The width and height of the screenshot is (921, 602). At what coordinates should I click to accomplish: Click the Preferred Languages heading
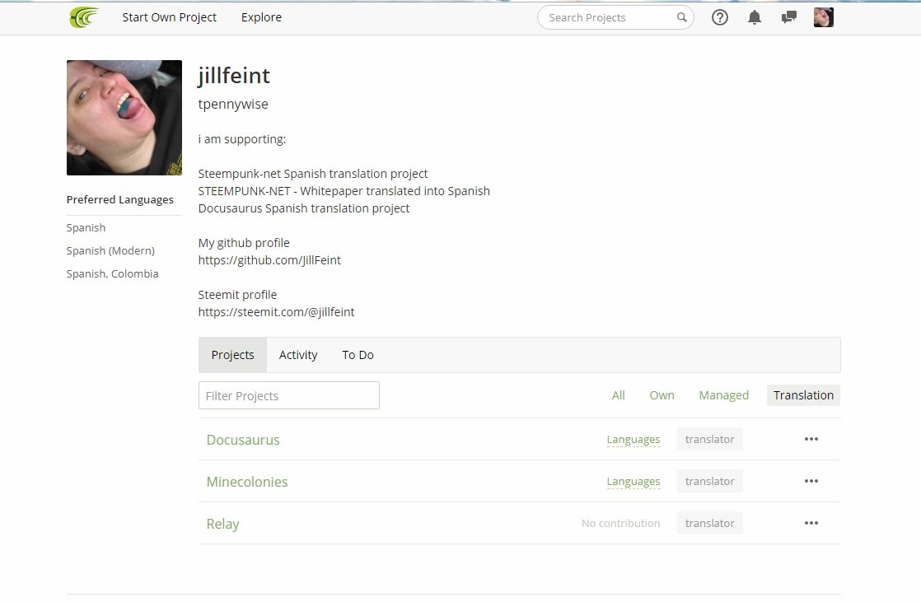tap(119, 199)
